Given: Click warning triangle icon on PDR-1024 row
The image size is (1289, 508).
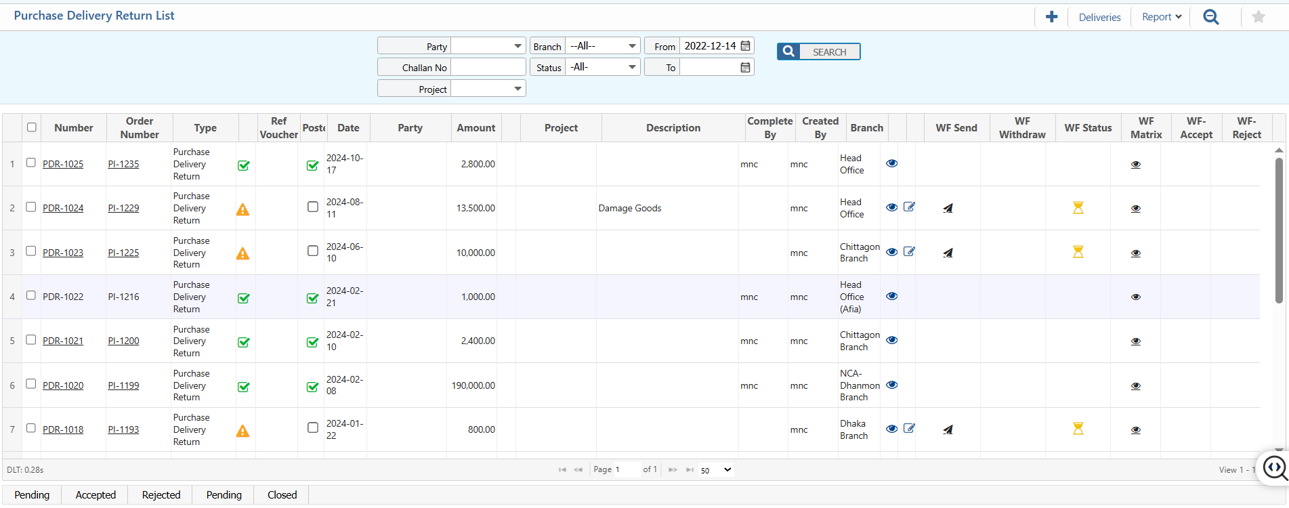Looking at the screenshot, I should (x=242, y=209).
